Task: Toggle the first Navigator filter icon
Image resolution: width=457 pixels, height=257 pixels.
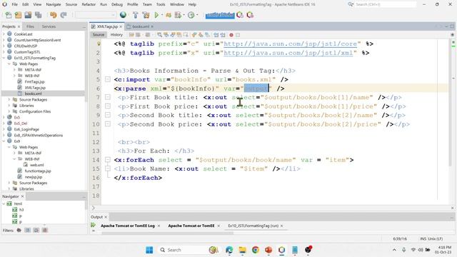Action: click(x=19, y=230)
